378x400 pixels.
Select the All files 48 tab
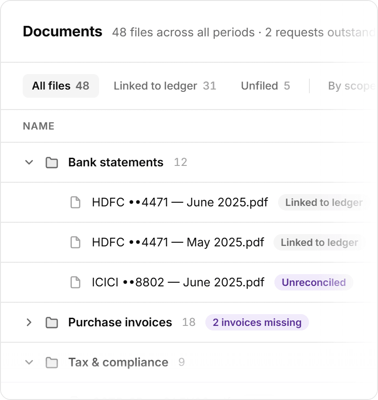click(x=61, y=86)
